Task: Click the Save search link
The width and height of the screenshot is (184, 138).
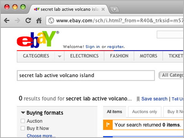Action: coord(154,99)
